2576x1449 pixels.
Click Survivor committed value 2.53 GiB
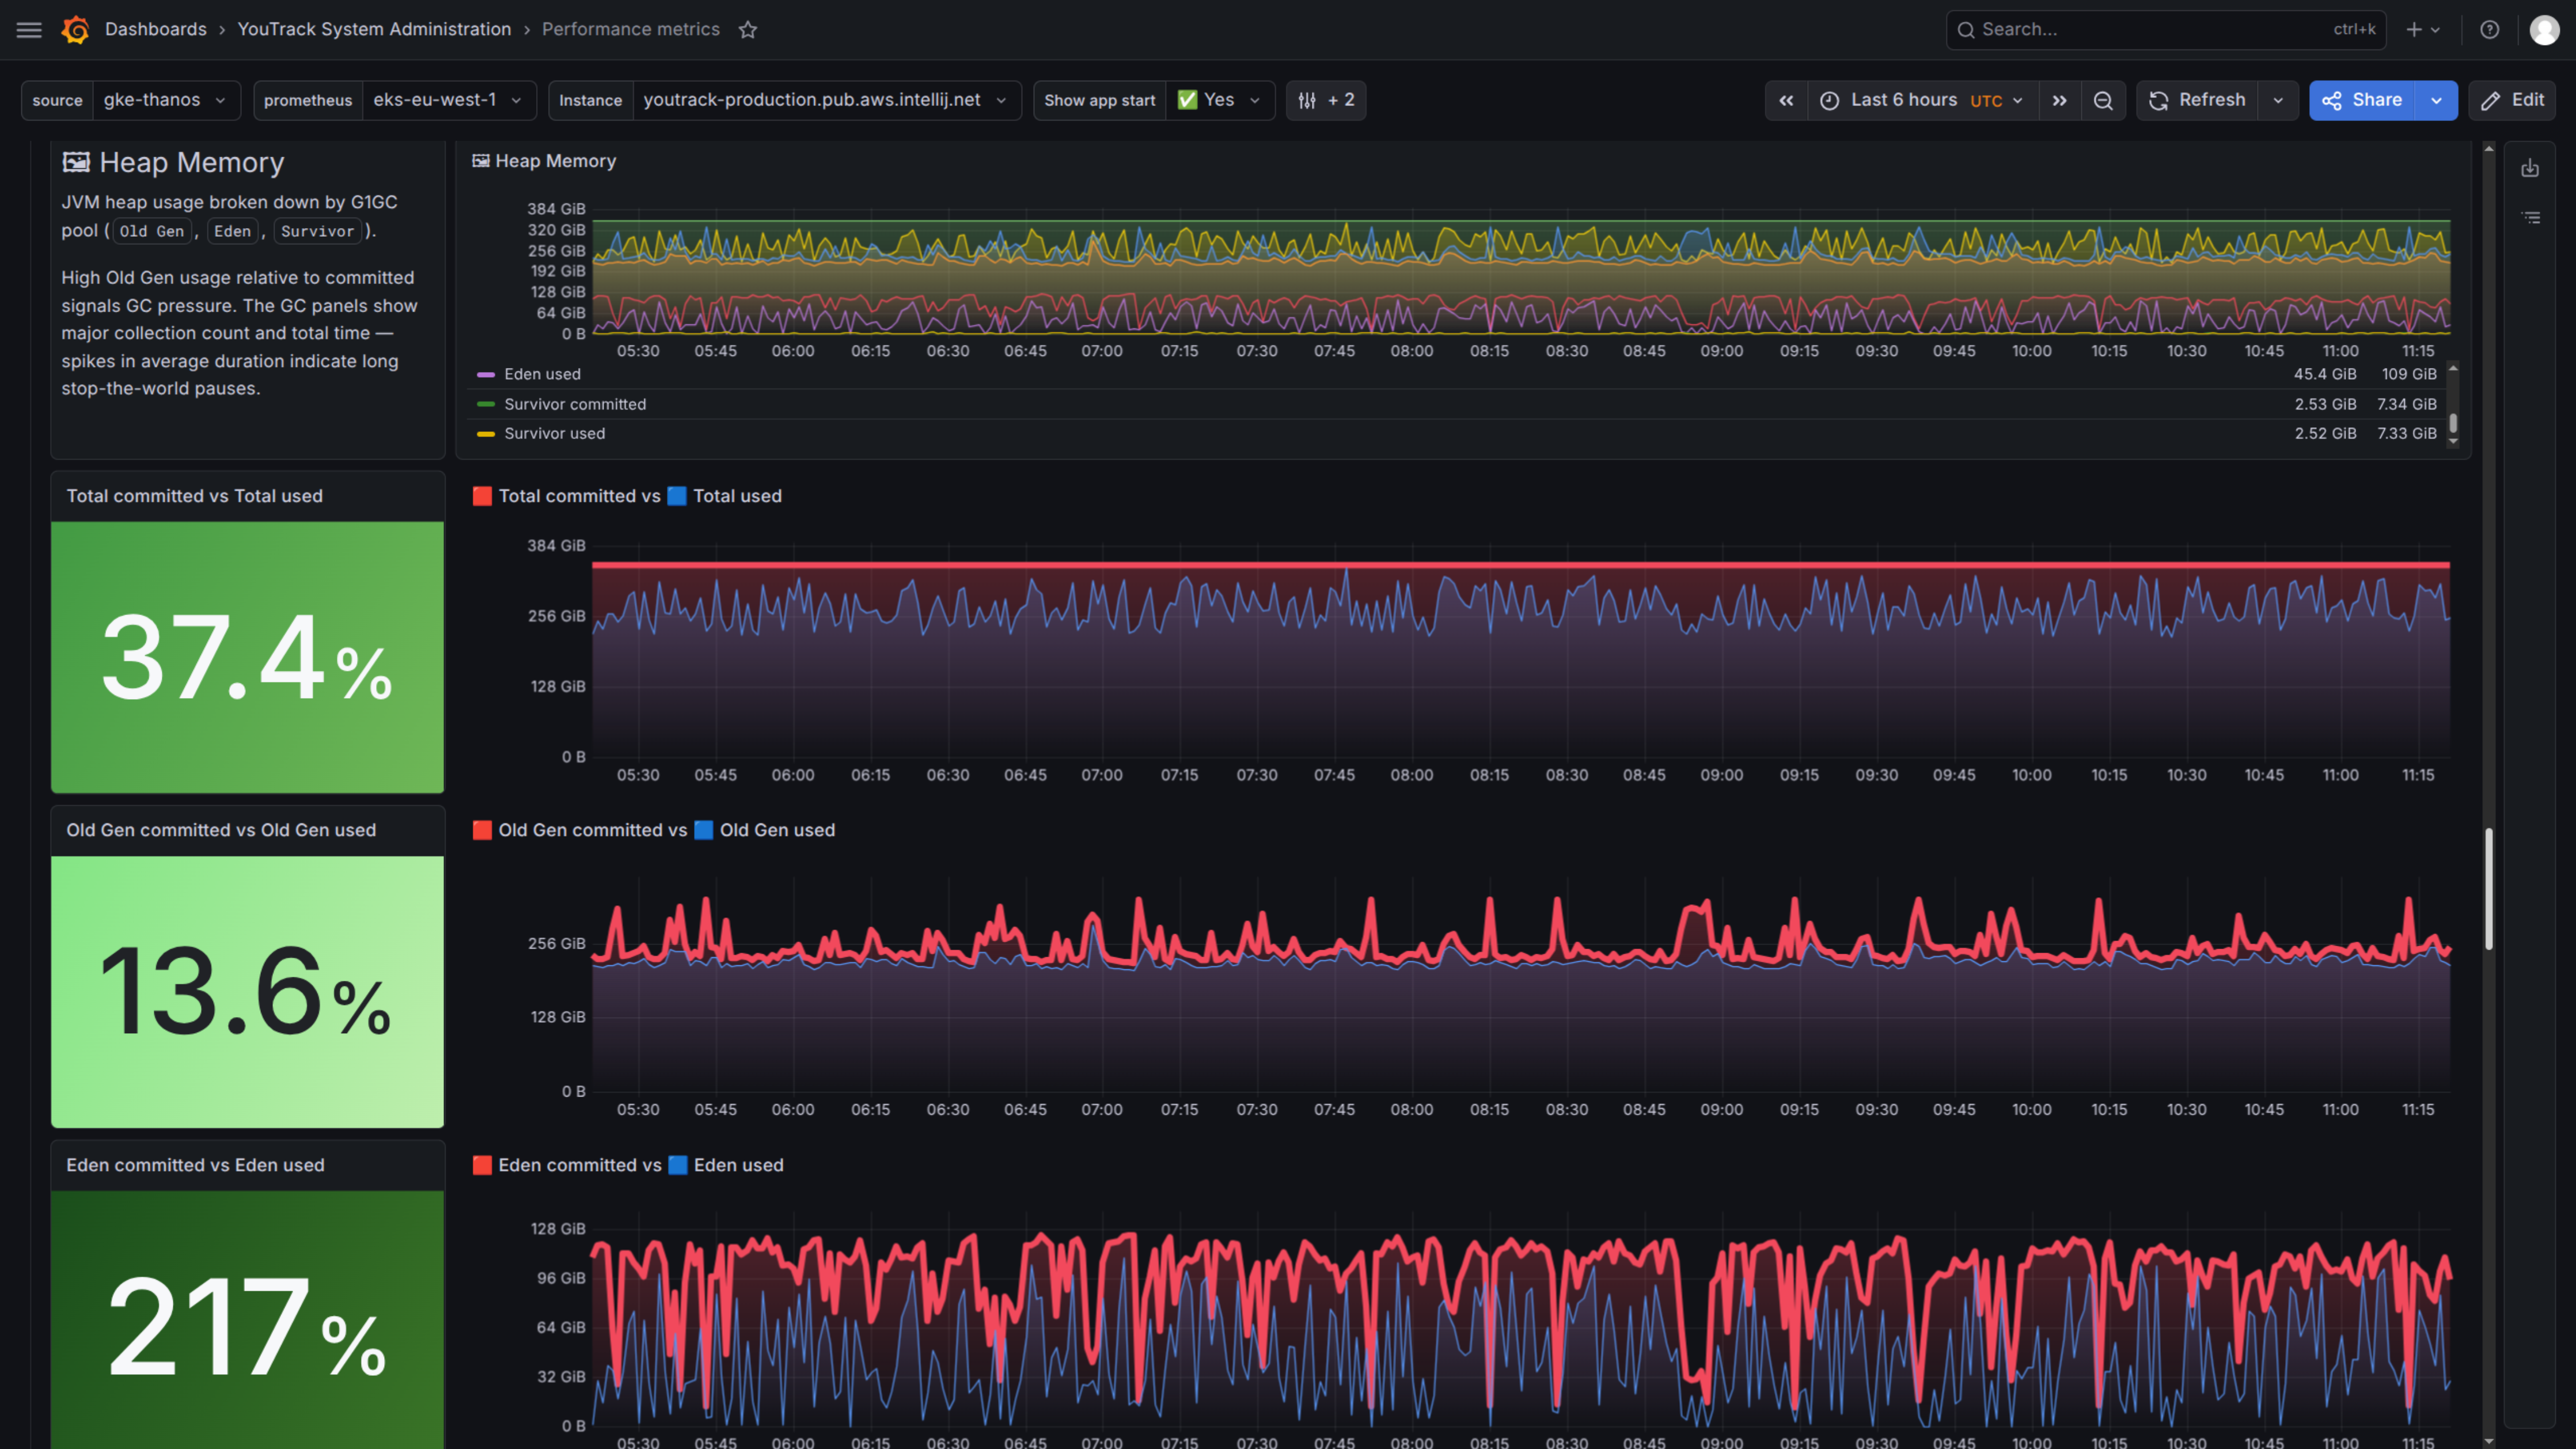(x=2325, y=404)
